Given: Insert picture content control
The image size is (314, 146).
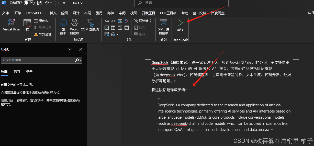Looking at the screenshot, I should tap(120, 21).
